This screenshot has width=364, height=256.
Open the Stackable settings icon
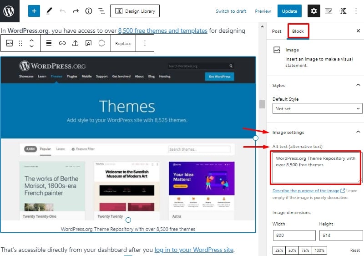(x=343, y=11)
